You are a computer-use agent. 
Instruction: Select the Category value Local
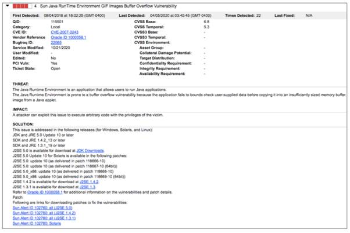click(x=55, y=27)
